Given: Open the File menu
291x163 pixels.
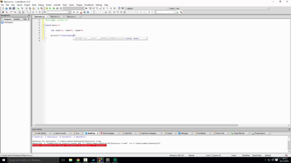Looking at the screenshot, I should click(x=2, y=5).
